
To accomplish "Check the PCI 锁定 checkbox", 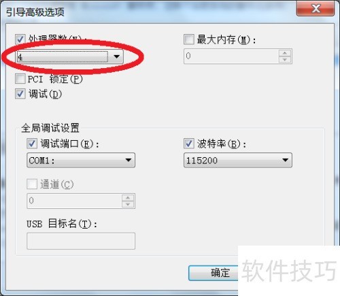I will pyautogui.click(x=20, y=79).
